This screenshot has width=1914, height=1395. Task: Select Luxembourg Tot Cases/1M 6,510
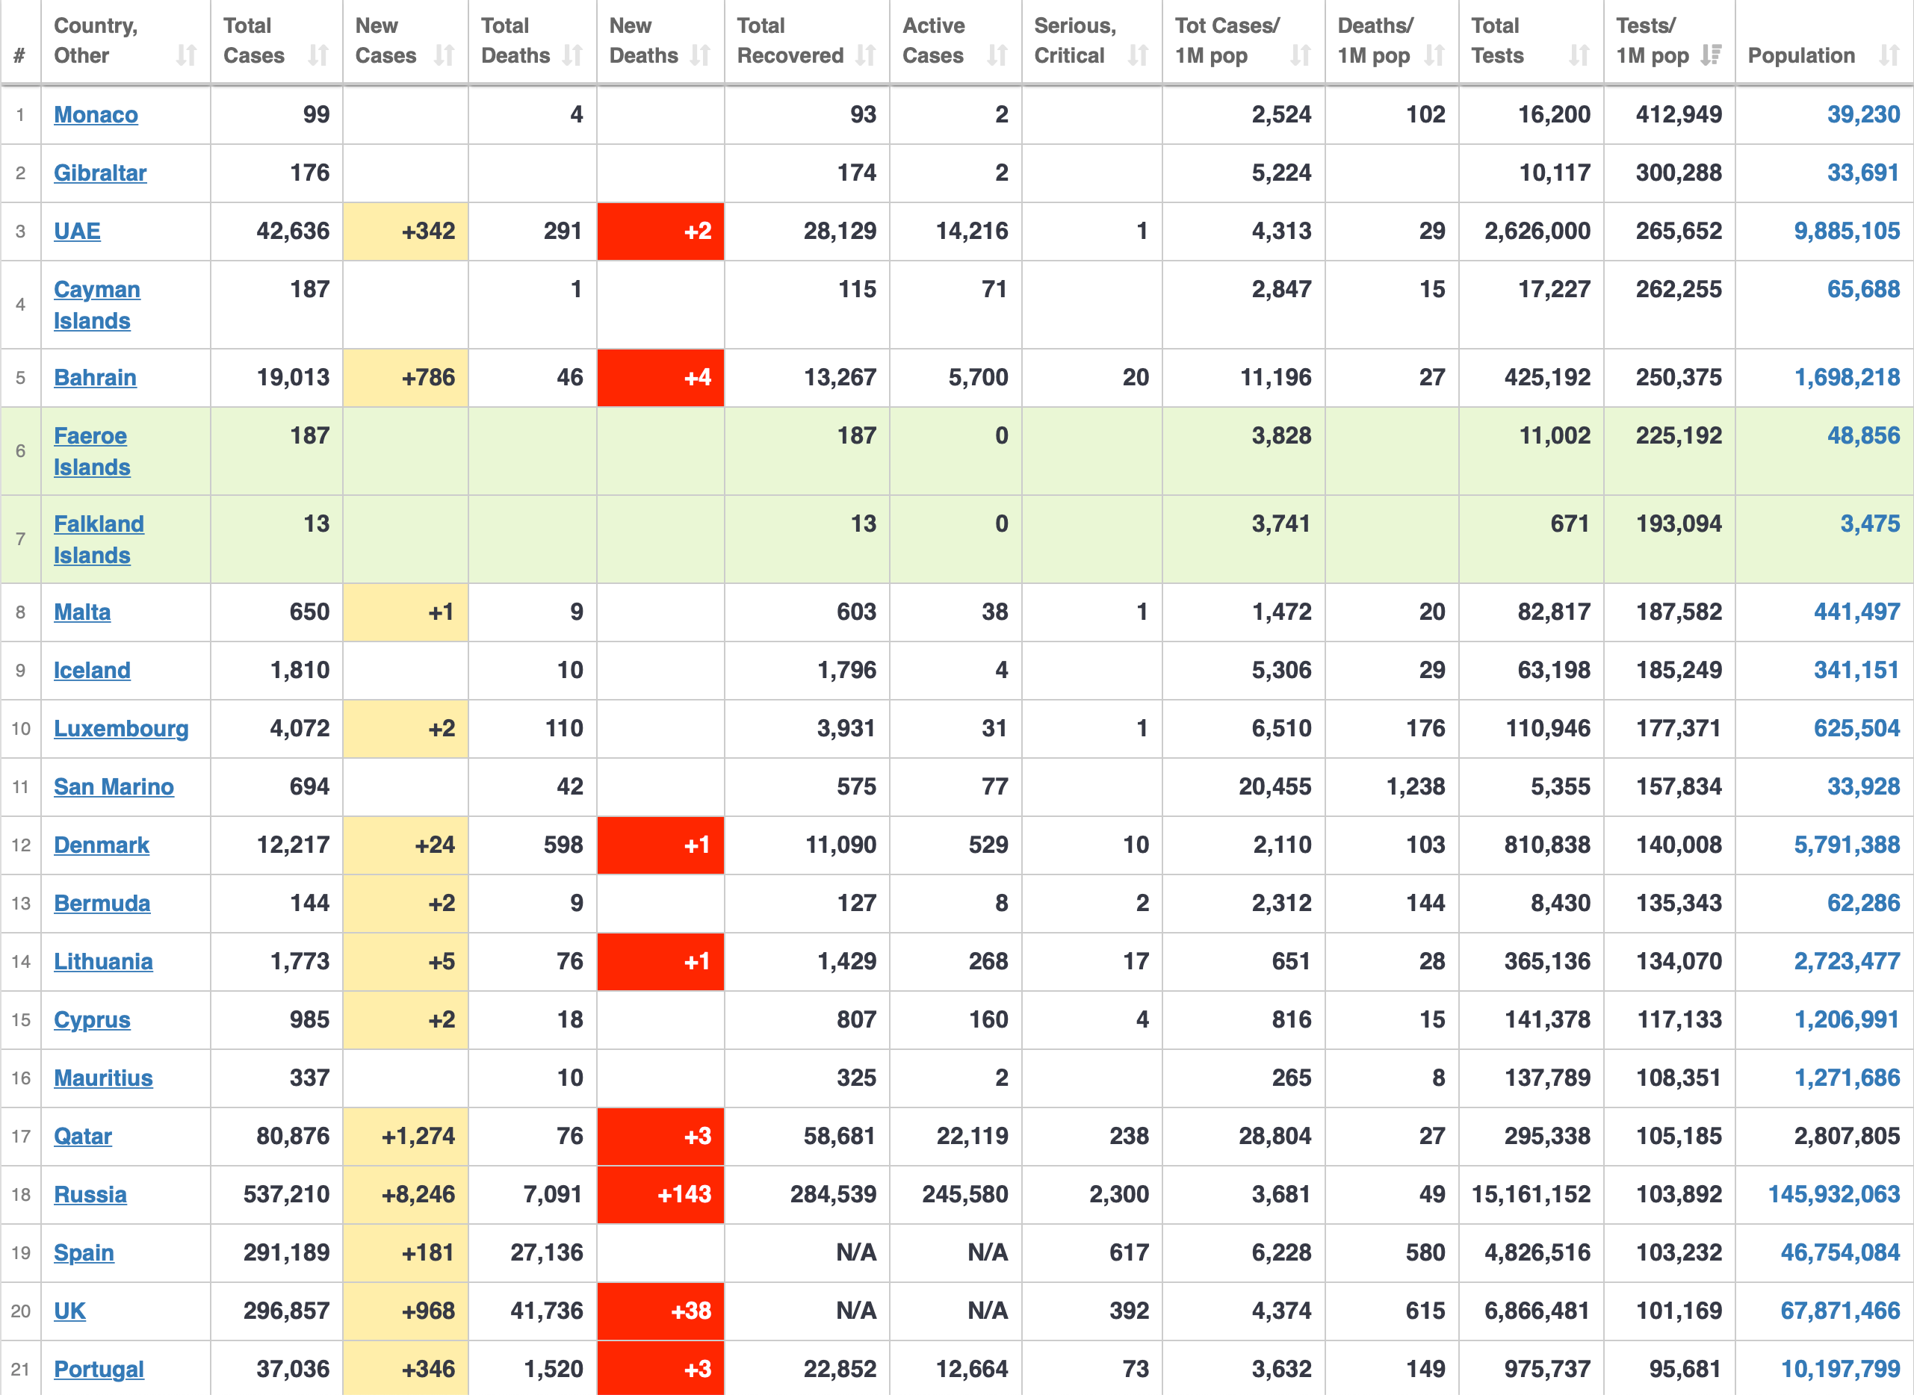point(1281,729)
